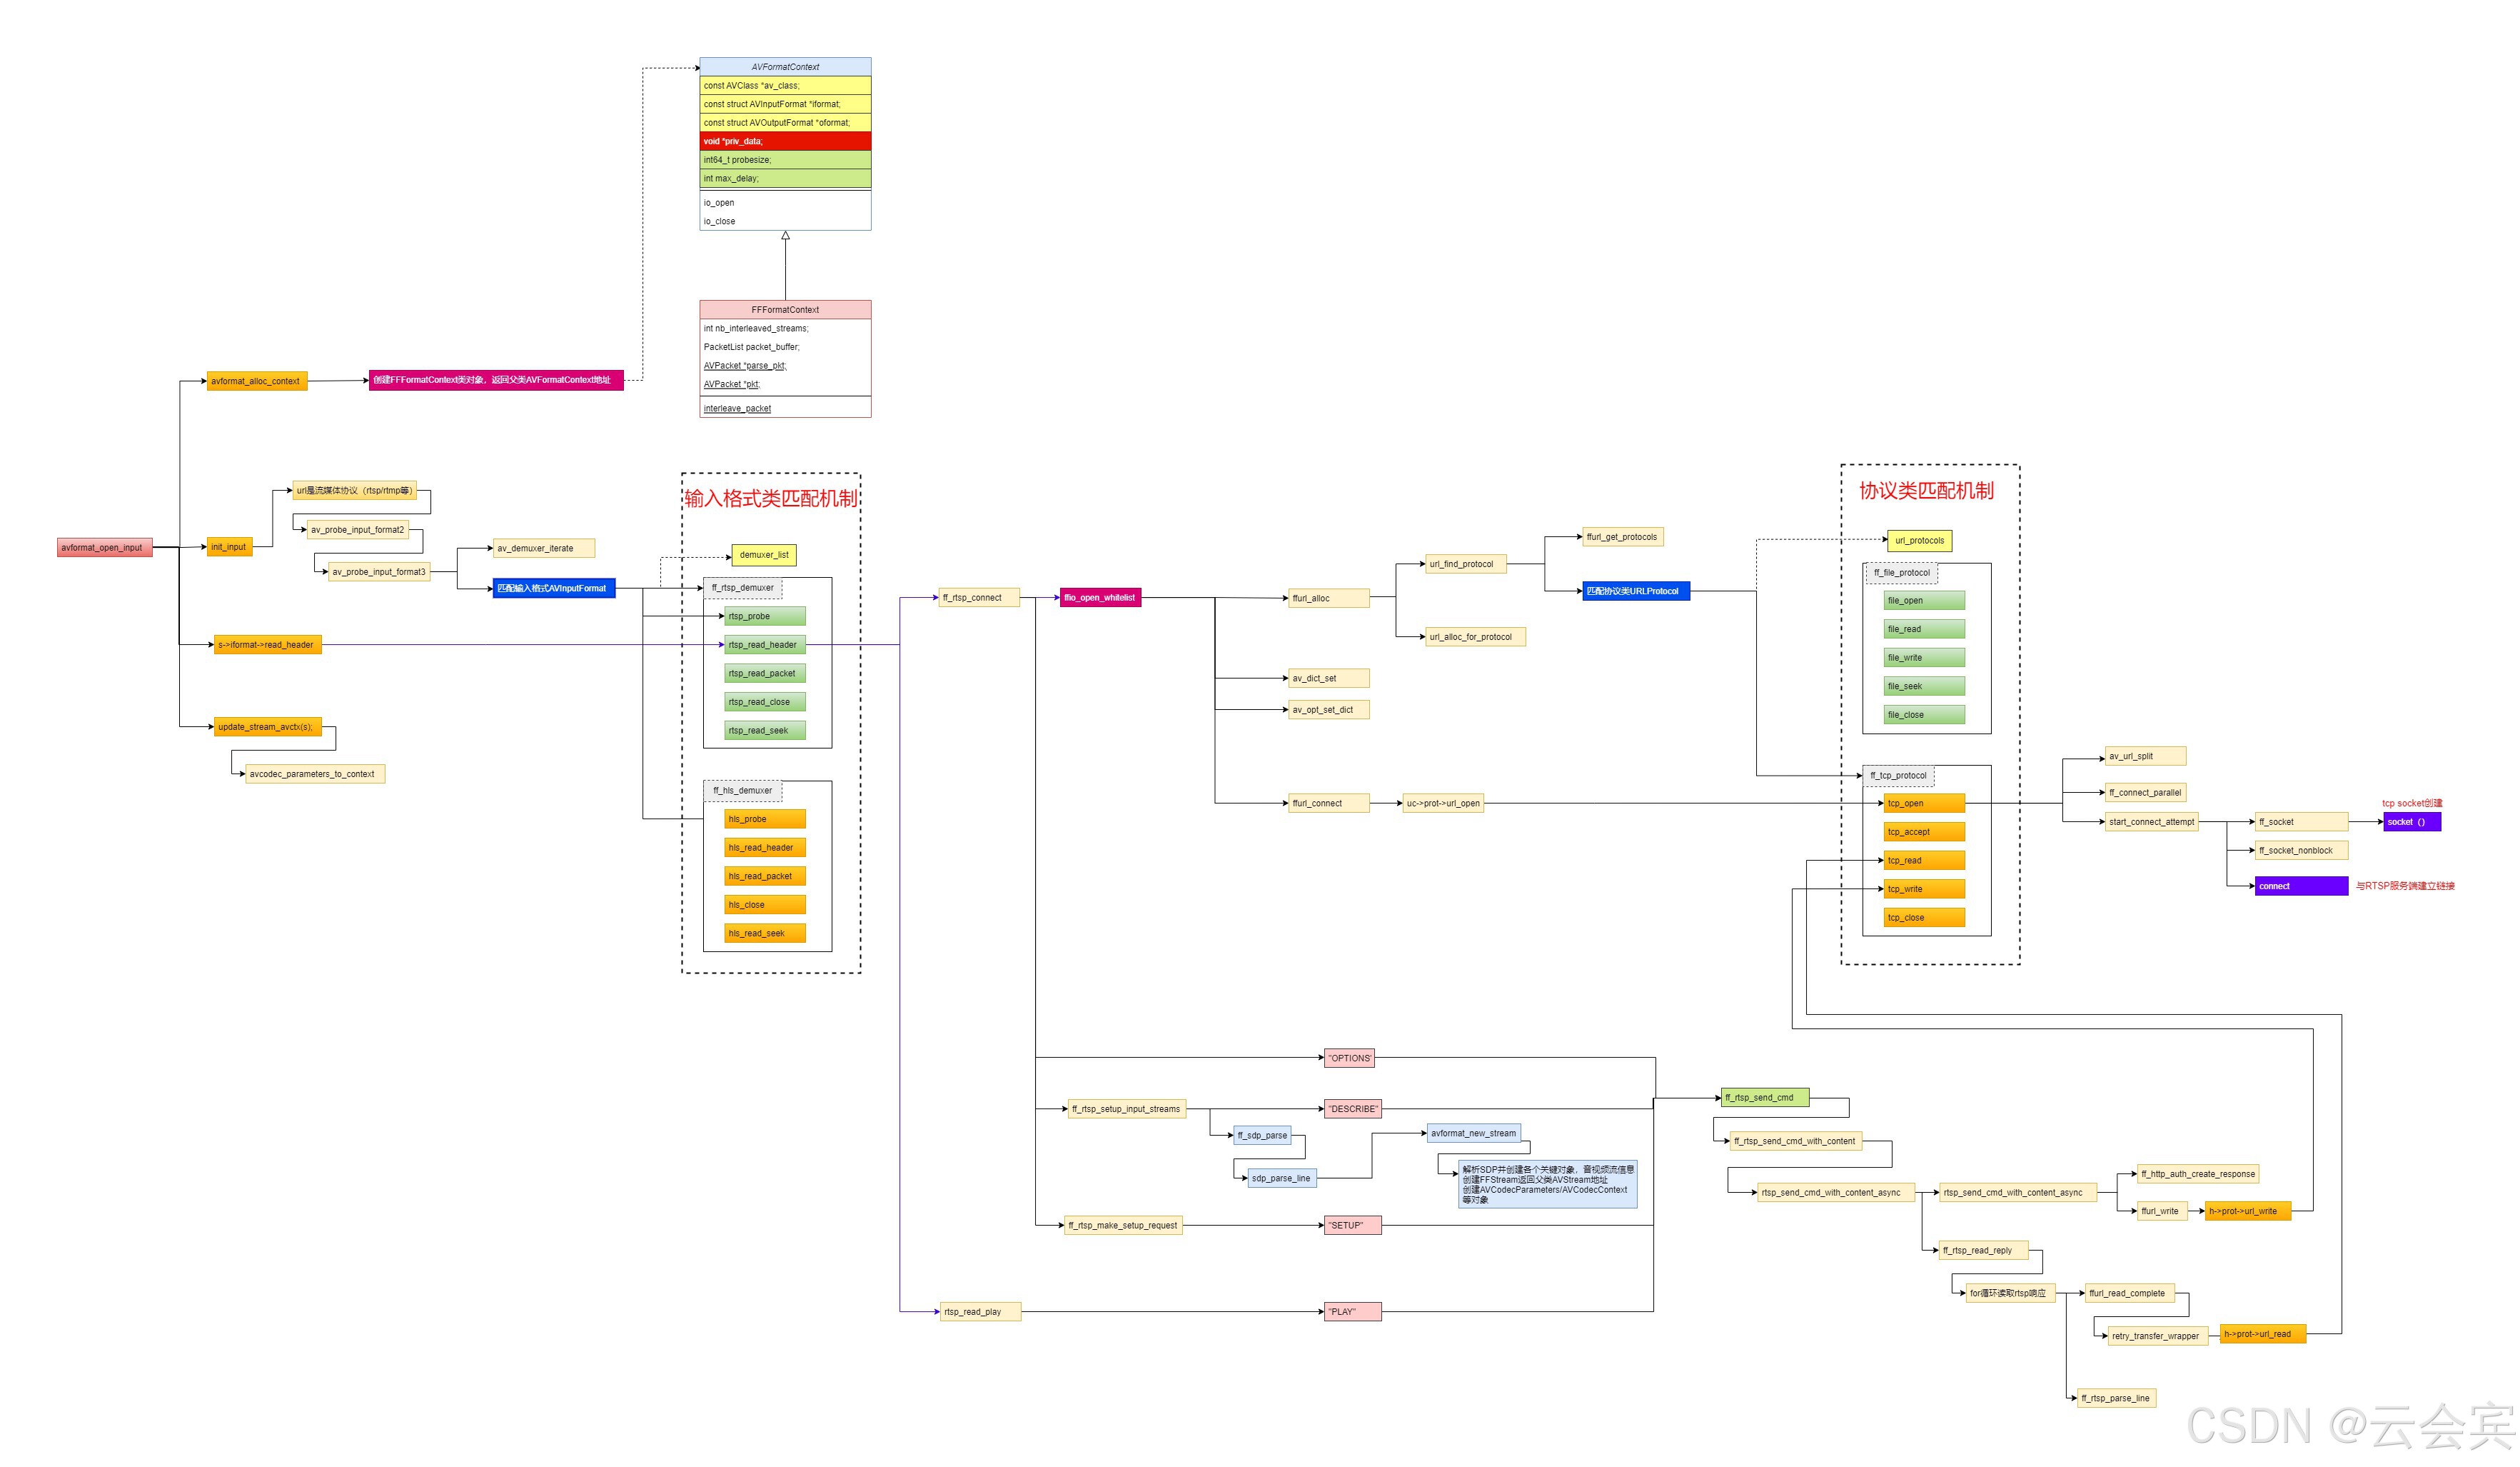The width and height of the screenshot is (2520, 1467).
Task: Select the init_input orange node
Action: click(229, 546)
